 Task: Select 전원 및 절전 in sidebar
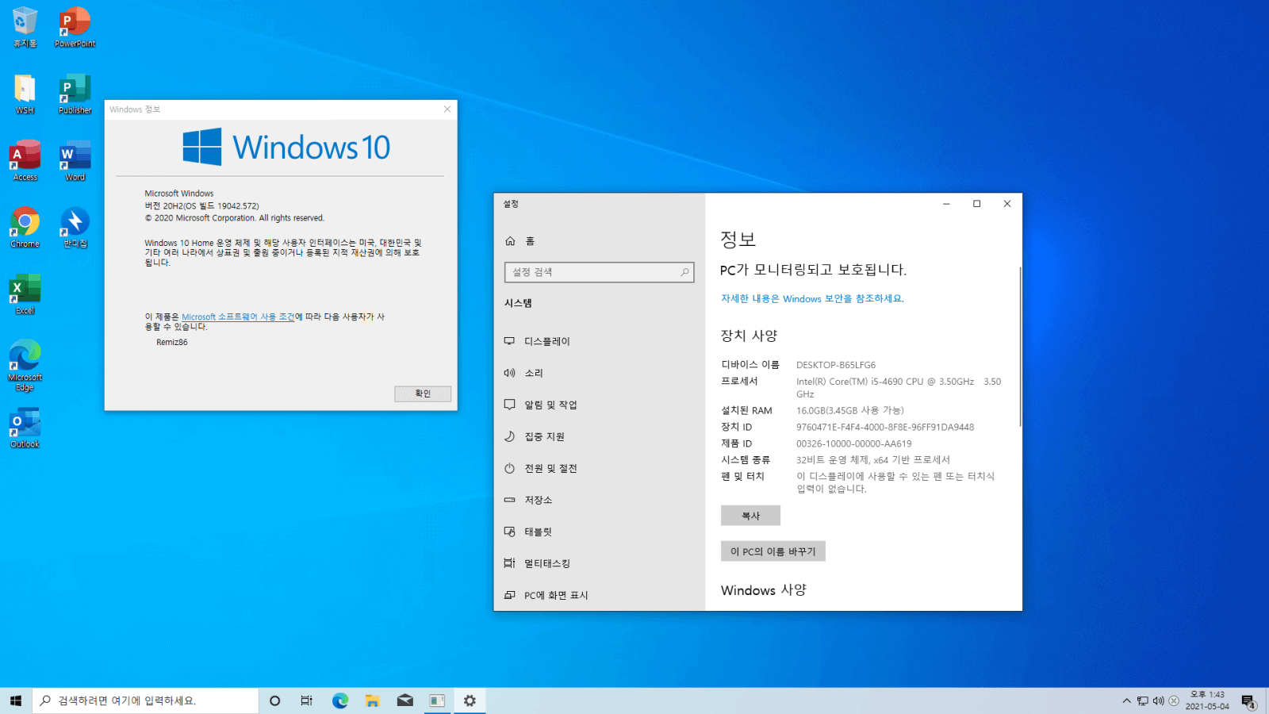point(599,468)
